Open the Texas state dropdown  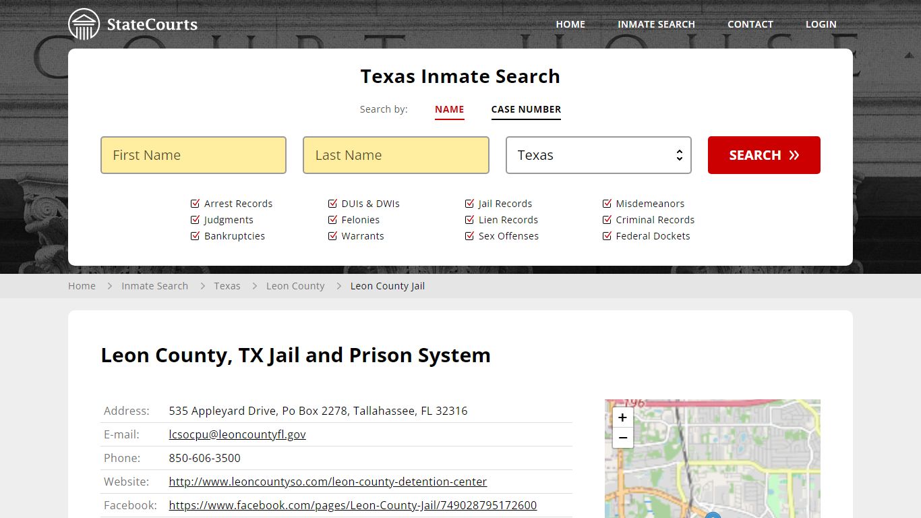(x=599, y=155)
